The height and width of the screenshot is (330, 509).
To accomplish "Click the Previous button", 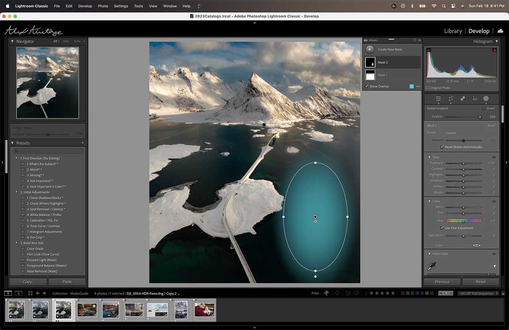I will [x=442, y=282].
